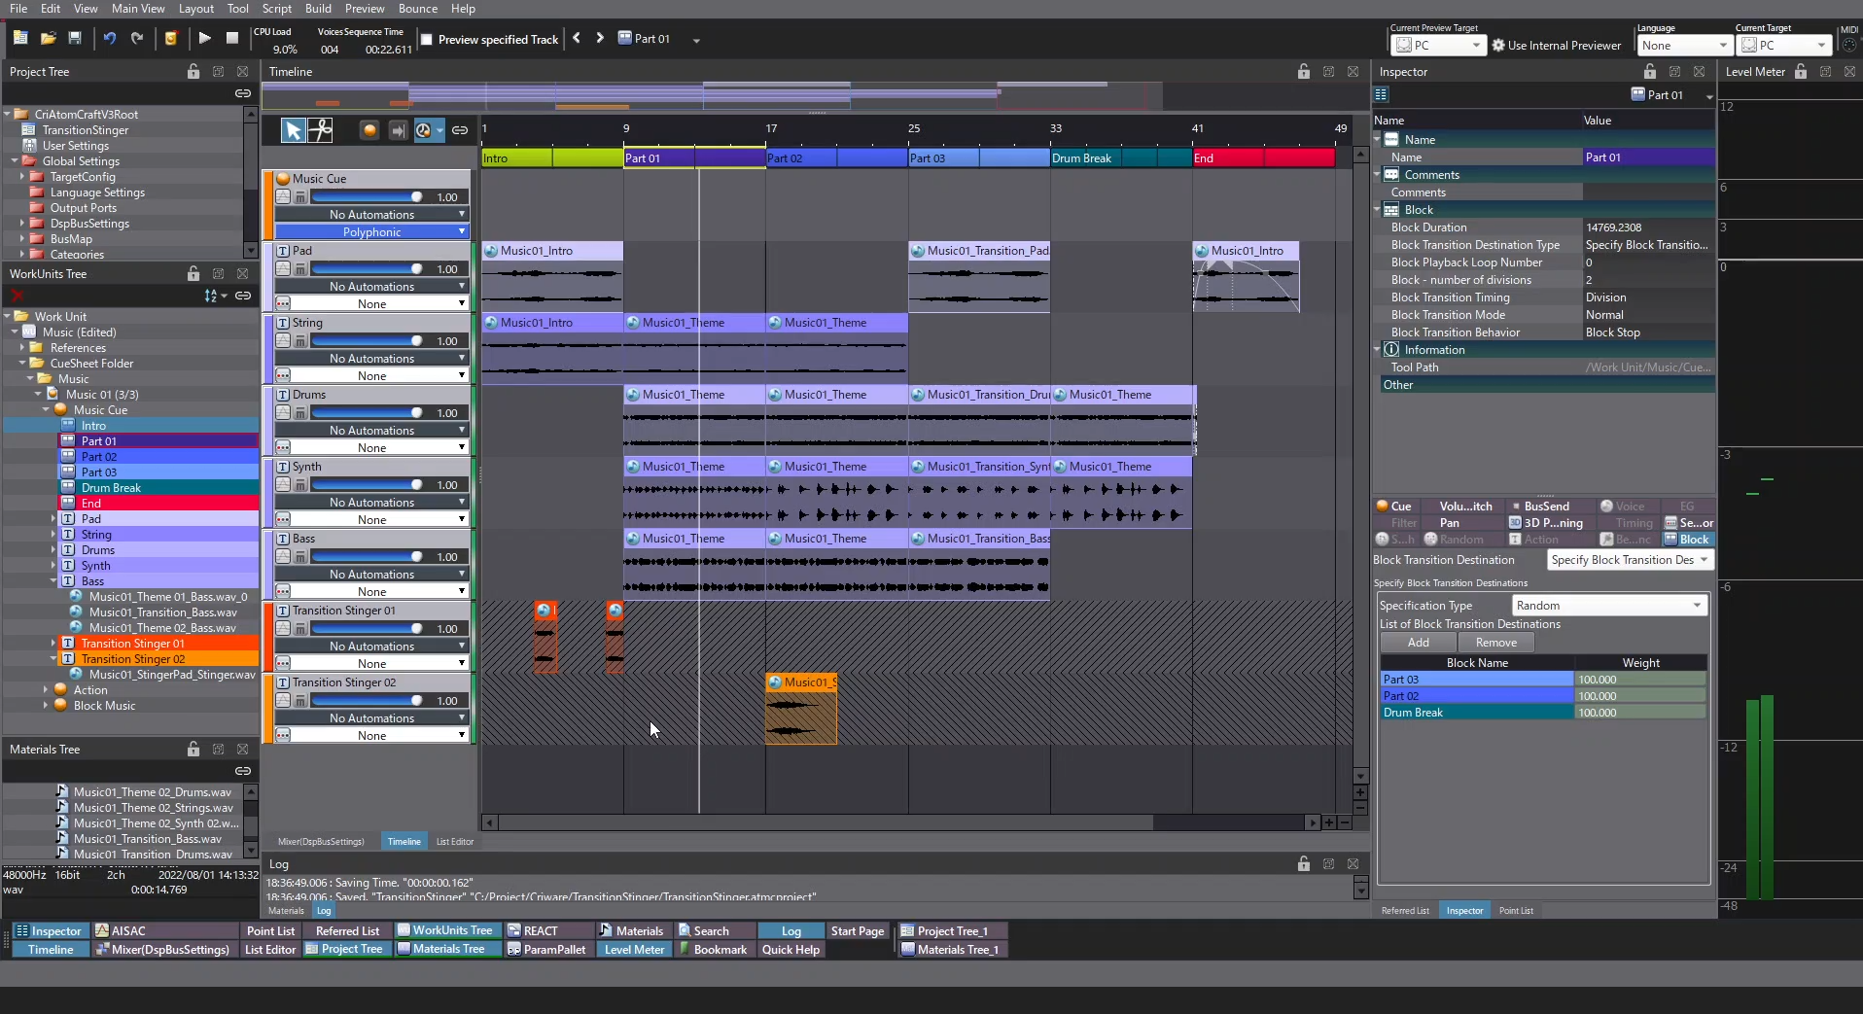Image resolution: width=1863 pixels, height=1014 pixels.
Task: Enable Preview specified Track checkbox
Action: coord(426,39)
